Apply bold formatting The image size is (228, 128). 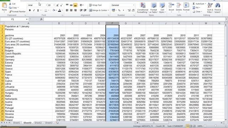click(30, 10)
